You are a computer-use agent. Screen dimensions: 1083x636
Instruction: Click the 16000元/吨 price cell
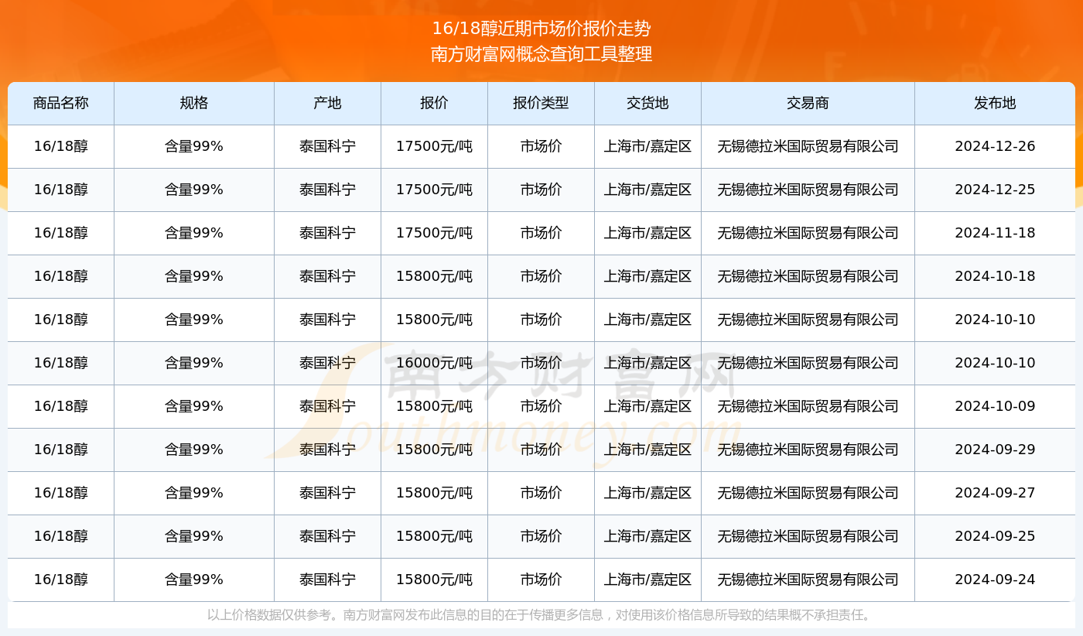click(434, 363)
